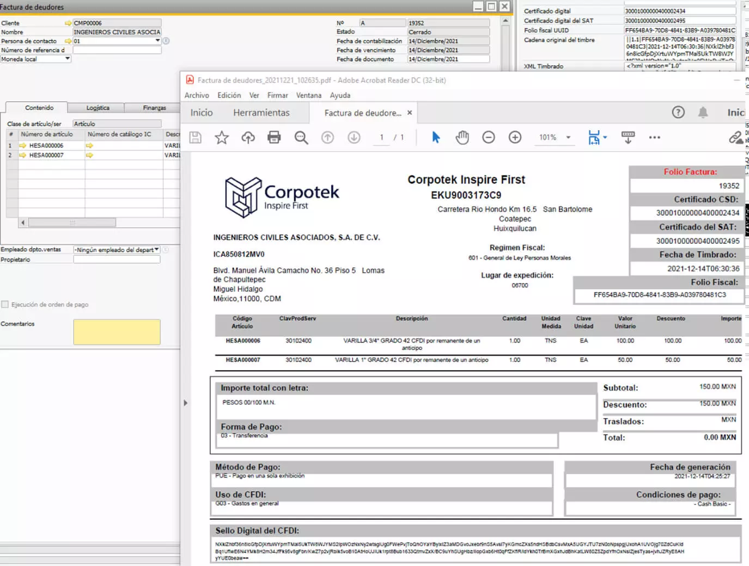Click the cloud upload icon
Image resolution: width=749 pixels, height=566 pixels.
click(248, 138)
